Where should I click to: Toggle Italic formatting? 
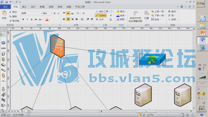coord(27,19)
